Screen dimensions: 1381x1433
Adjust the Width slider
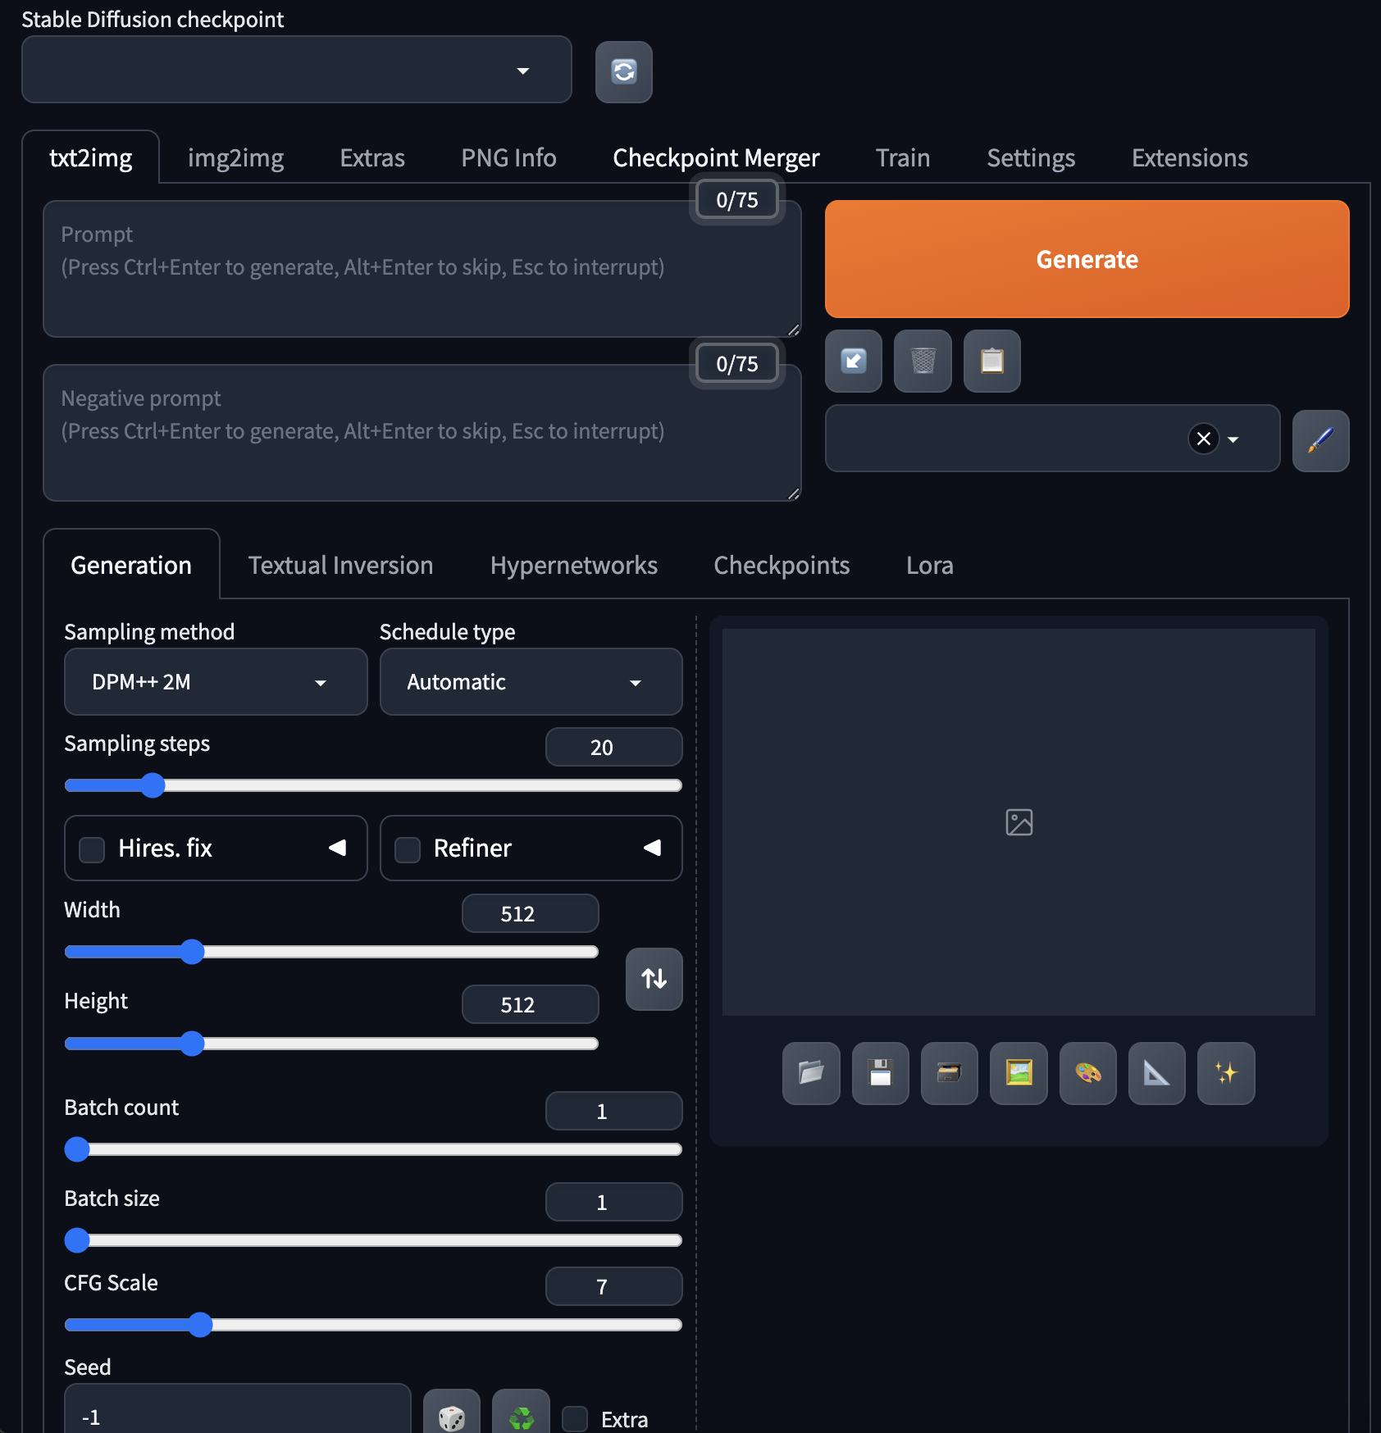(x=331, y=952)
